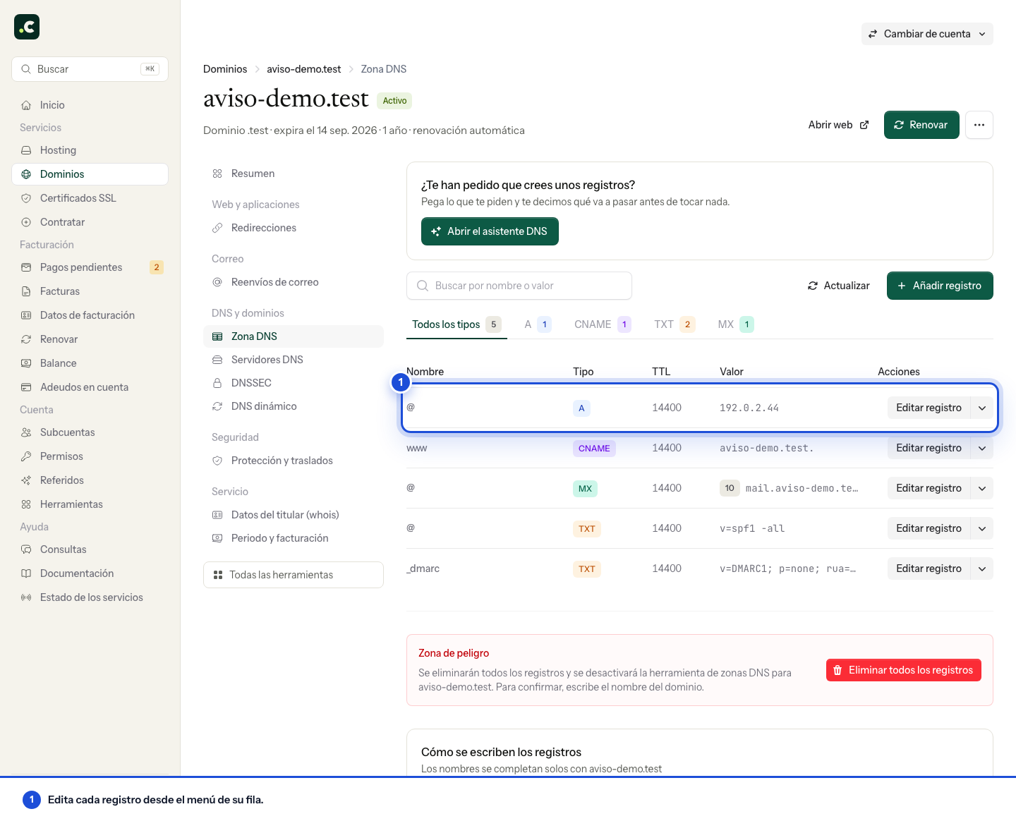Click the DNS dinámico sync icon
The width and height of the screenshot is (1016, 821).
(x=217, y=406)
